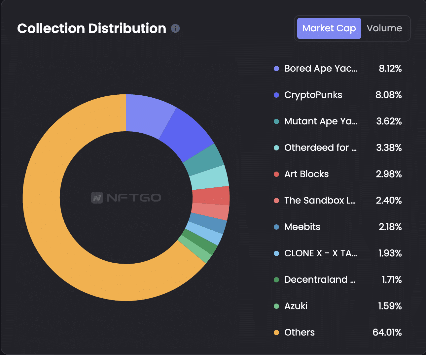Click the Meebits legend dot

pyautogui.click(x=276, y=227)
